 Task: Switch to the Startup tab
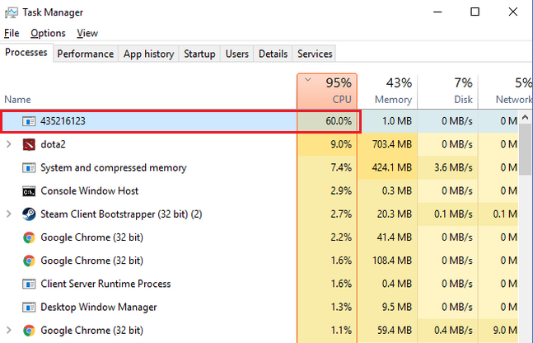(x=199, y=54)
